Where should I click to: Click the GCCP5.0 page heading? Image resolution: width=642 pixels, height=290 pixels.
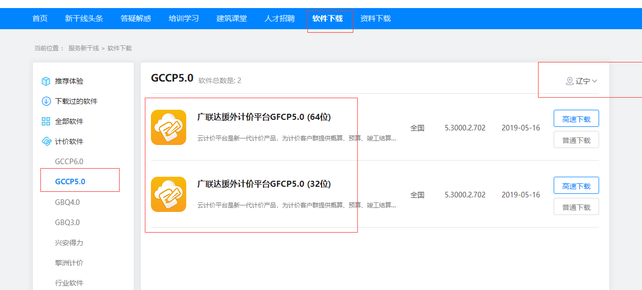point(172,78)
